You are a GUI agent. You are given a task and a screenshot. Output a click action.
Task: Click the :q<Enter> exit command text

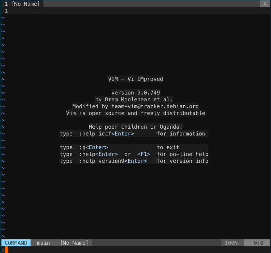pyautogui.click(x=93, y=147)
